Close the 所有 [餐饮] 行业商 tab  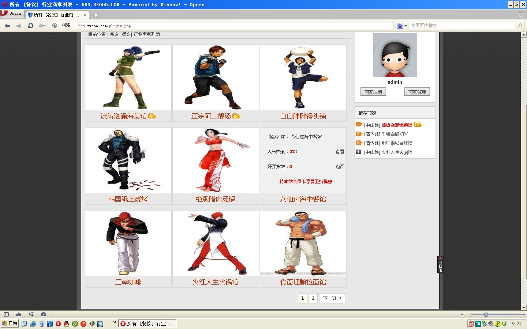(85, 15)
